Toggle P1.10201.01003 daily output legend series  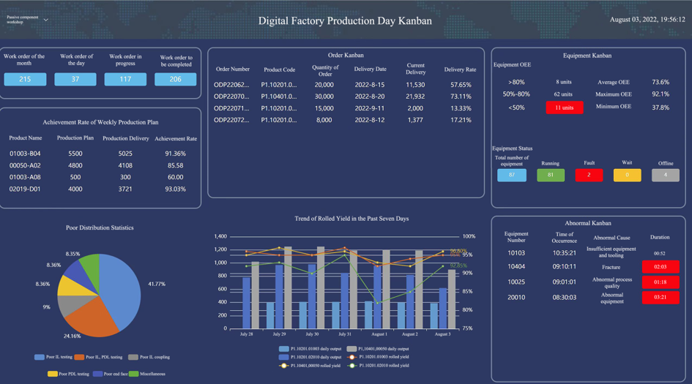tap(284, 349)
